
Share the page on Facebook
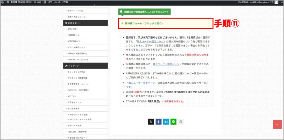[158, 122]
